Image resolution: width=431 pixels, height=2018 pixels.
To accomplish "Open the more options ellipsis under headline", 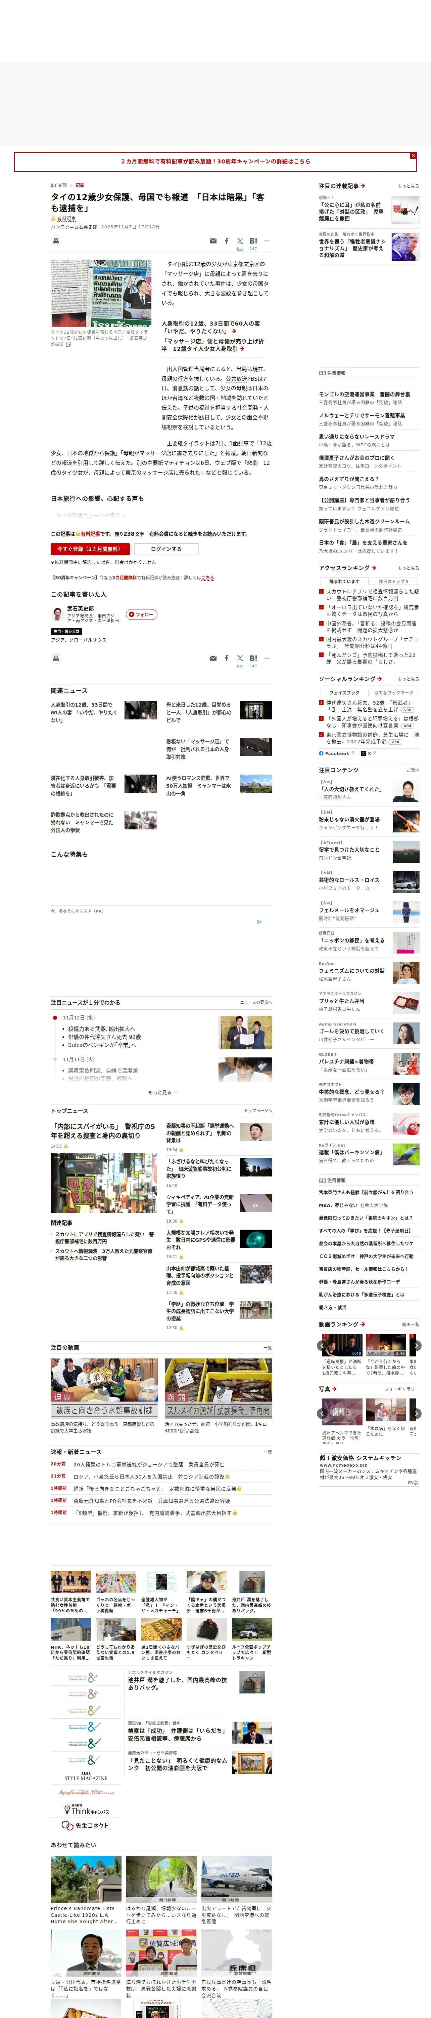I will point(267,241).
